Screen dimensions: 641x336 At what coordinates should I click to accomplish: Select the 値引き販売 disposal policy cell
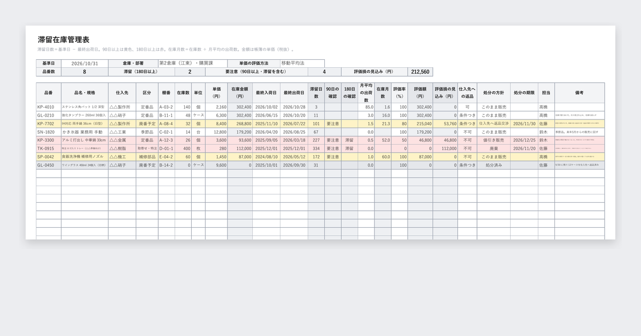coord(494,140)
